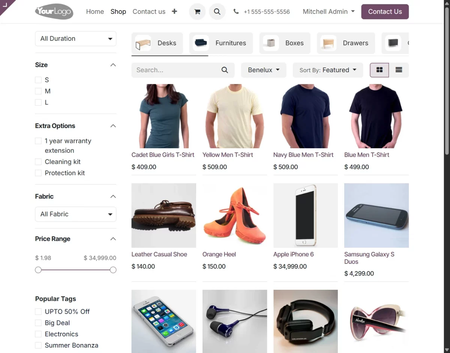Check the Electronics popular tag

coord(38,334)
